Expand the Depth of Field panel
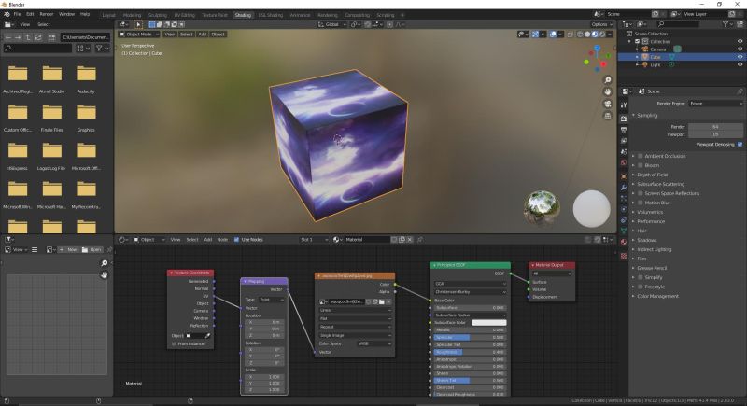This screenshot has height=406, width=747. click(652, 175)
